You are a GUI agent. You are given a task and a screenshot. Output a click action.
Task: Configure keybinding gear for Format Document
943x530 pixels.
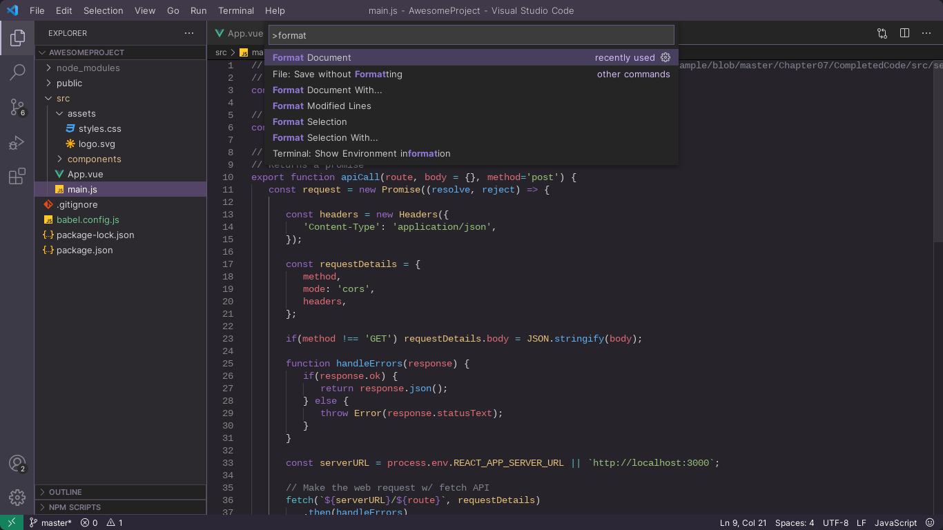coord(665,57)
